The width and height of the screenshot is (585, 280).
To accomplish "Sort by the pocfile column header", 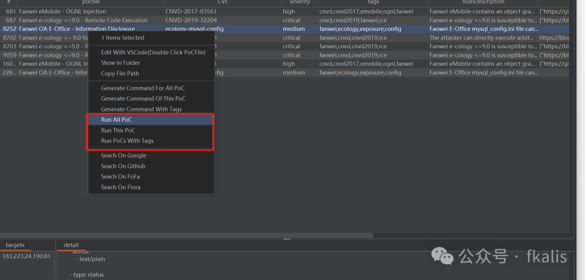I will 90,2.
